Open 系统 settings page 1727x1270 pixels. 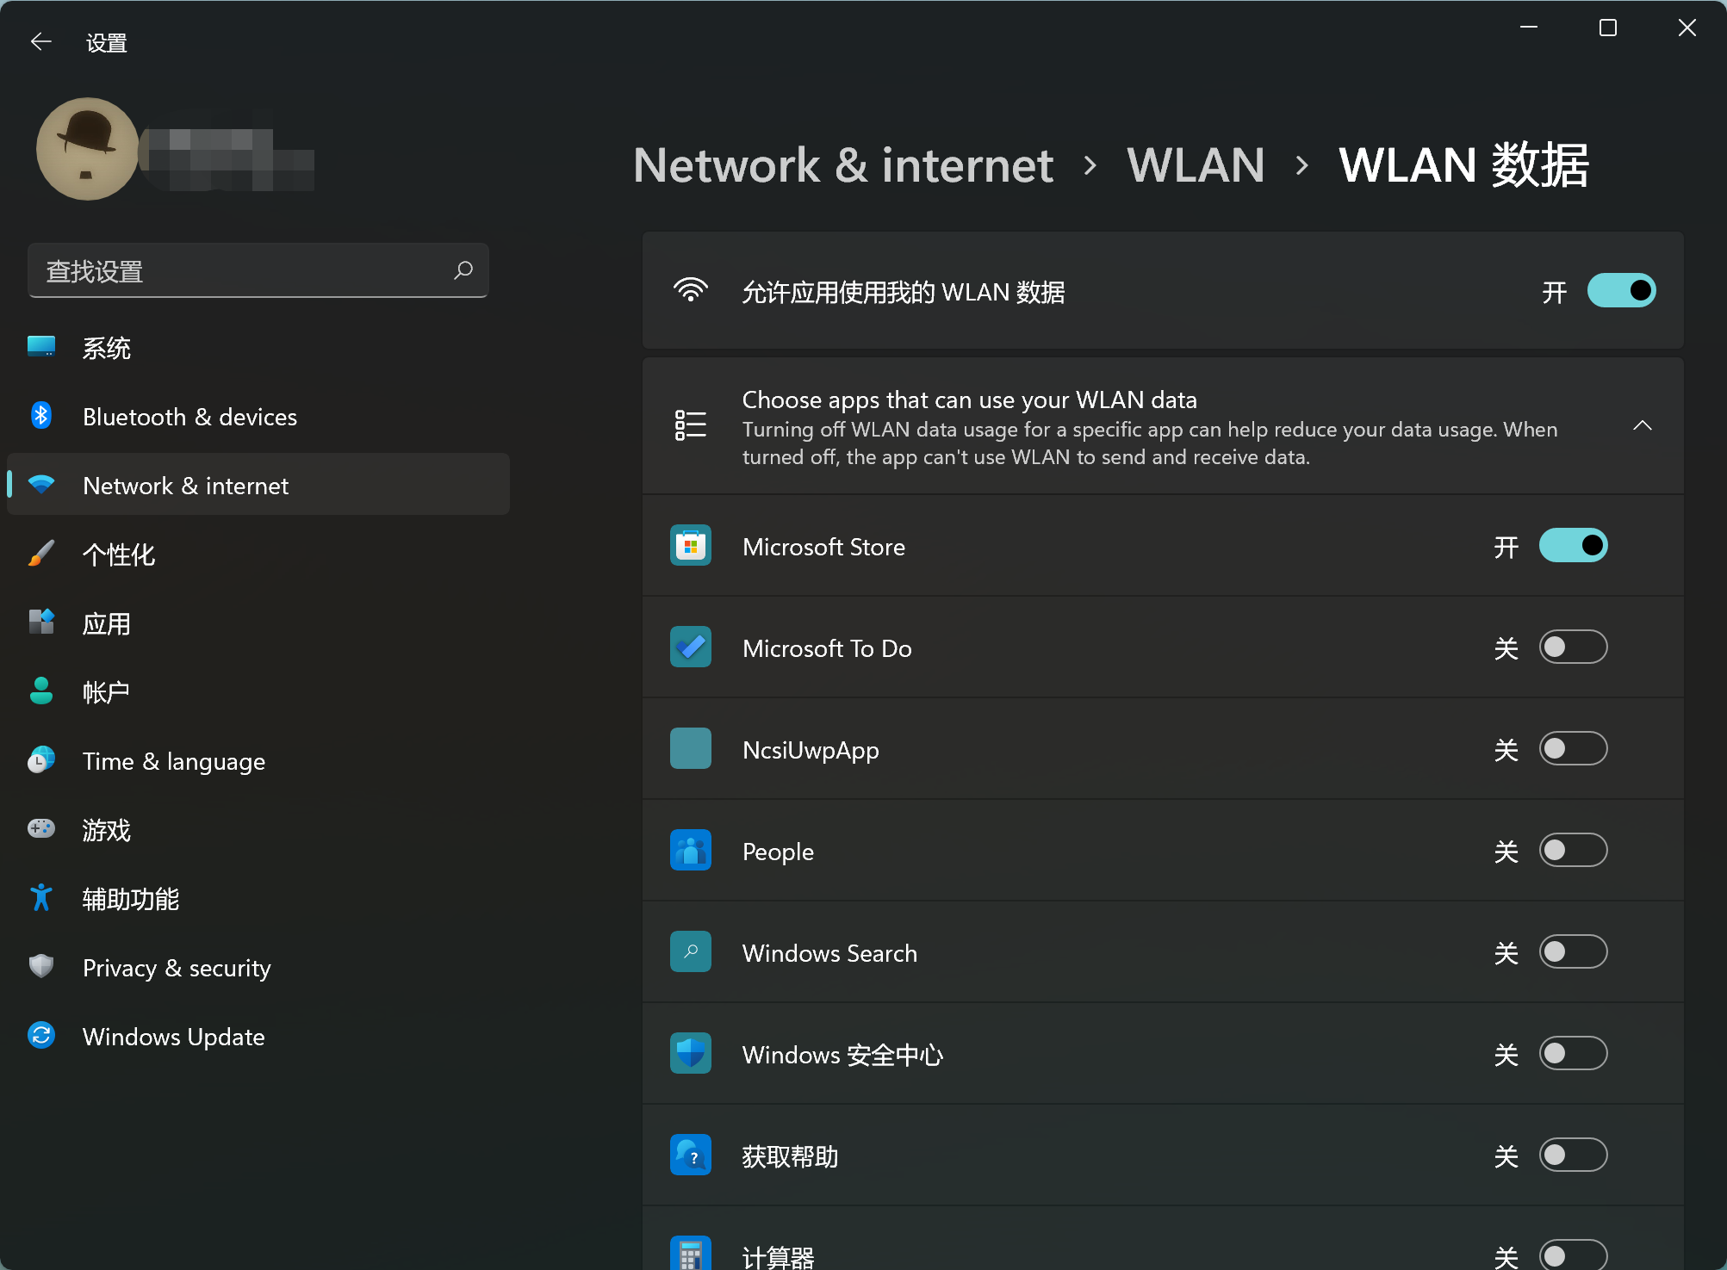click(x=258, y=348)
